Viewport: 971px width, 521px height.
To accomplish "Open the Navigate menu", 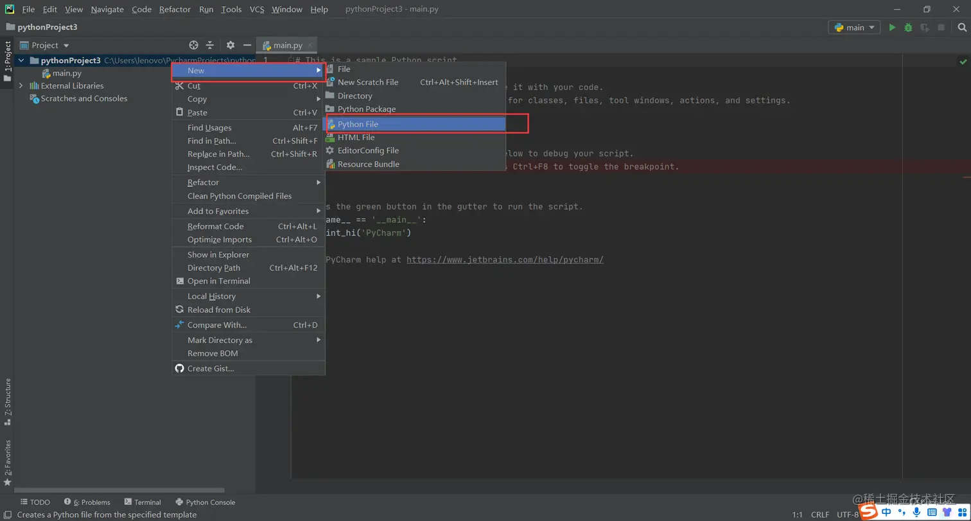I will click(x=107, y=10).
